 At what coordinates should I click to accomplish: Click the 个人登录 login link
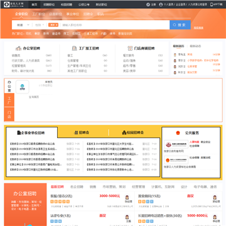click(169, 4)
